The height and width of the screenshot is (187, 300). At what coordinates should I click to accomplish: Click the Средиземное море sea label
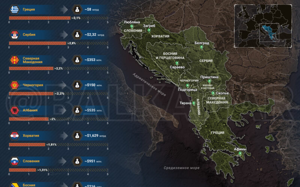pos(181,168)
